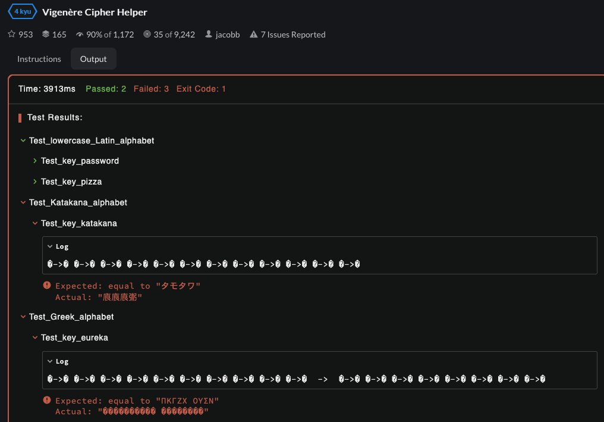Click the collections stack icon next to 165
This screenshot has height=422, width=604.
coord(45,34)
